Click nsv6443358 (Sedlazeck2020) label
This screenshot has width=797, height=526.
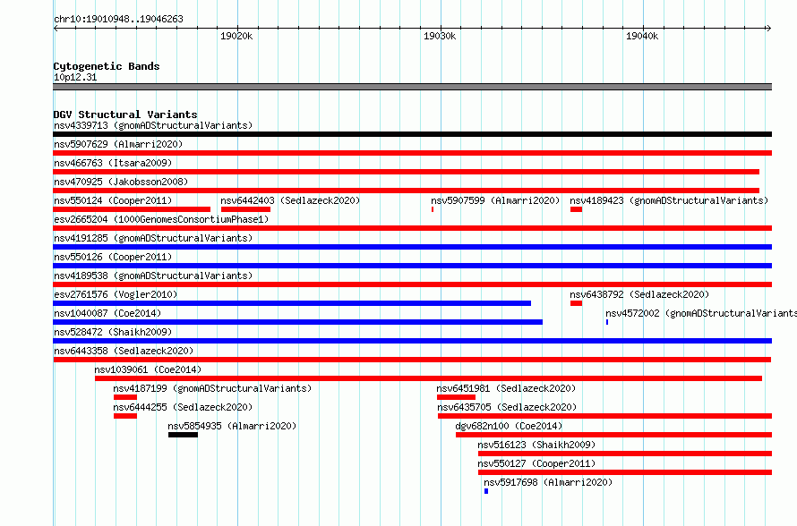tap(124, 351)
